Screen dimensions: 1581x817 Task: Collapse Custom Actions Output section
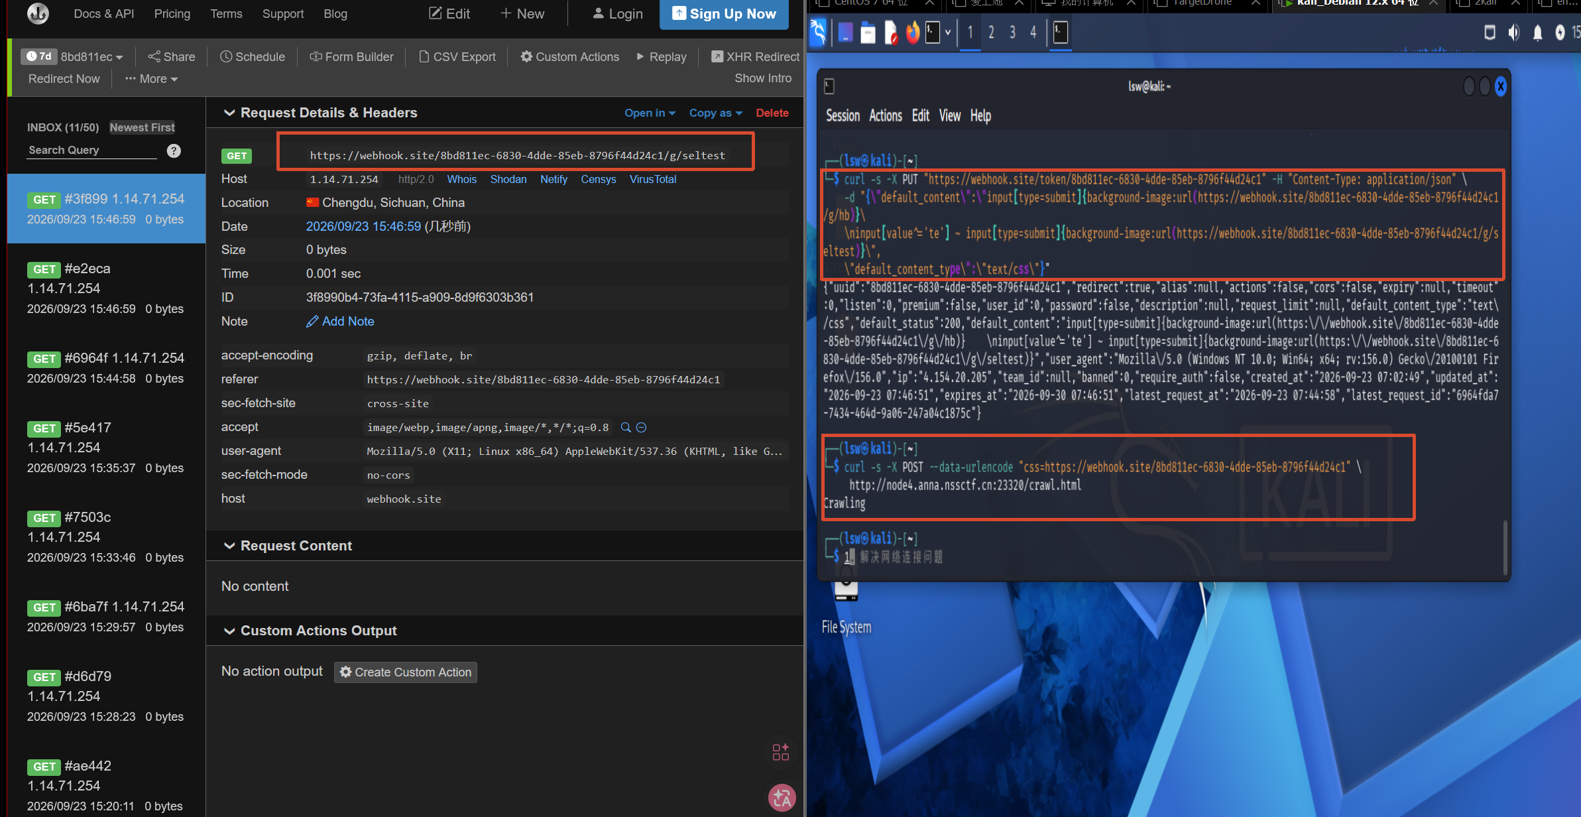[x=229, y=631]
